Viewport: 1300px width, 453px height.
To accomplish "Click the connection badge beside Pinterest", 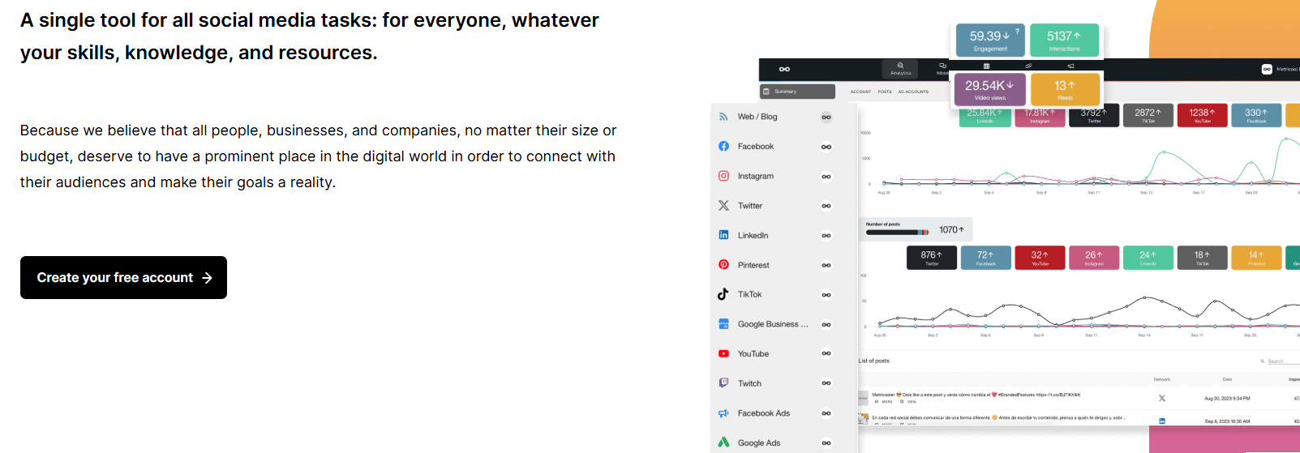I will (826, 265).
